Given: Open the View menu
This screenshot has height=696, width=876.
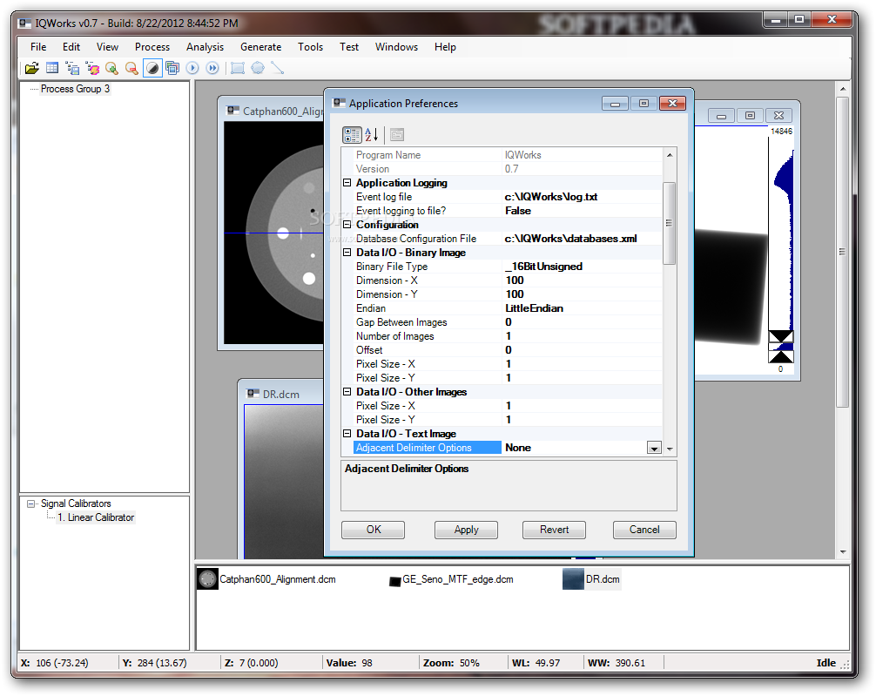Looking at the screenshot, I should [107, 47].
